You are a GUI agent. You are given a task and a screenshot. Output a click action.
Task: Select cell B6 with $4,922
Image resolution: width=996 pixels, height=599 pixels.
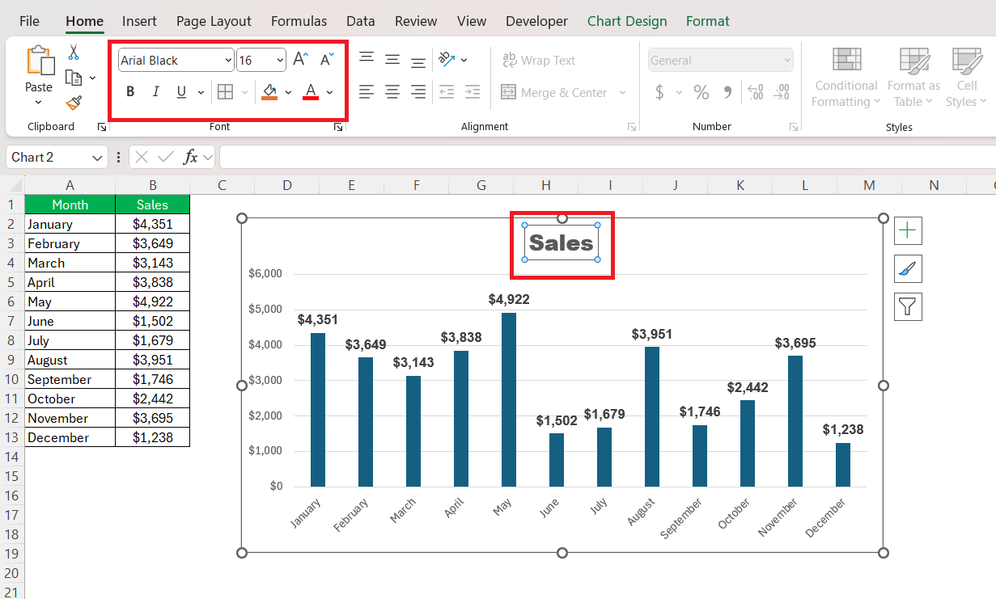click(x=152, y=302)
